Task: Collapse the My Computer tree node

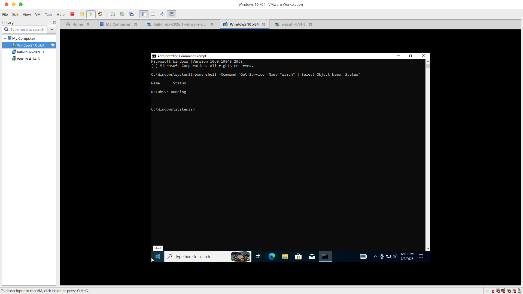Action: (x=5, y=38)
